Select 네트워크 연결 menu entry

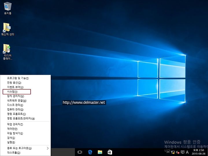click(x=25, y=101)
